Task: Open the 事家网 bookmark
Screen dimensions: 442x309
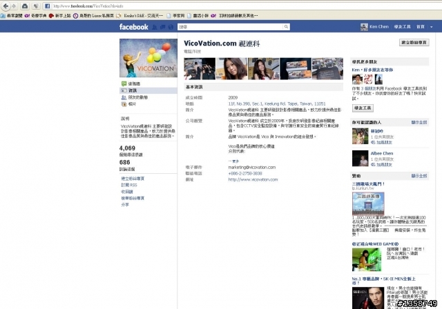Action: pyautogui.click(x=175, y=16)
